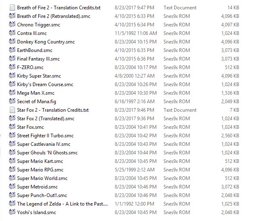Click file name "Breath of Fire 2 (Retranslated).smc"

(54, 16)
